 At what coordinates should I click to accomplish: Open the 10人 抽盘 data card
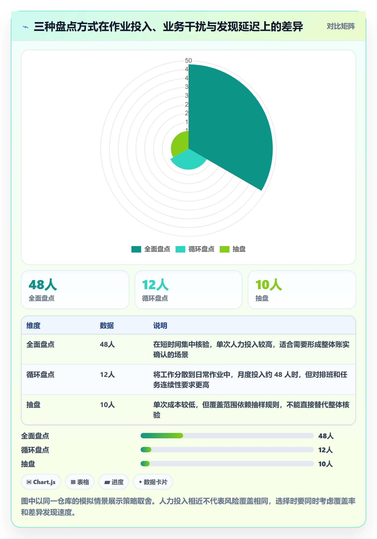coord(302,290)
